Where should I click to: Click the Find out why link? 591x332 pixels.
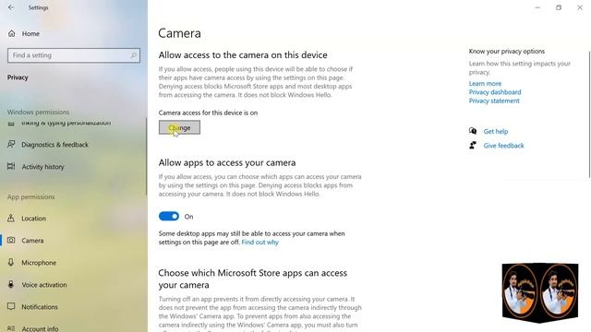tap(260, 243)
